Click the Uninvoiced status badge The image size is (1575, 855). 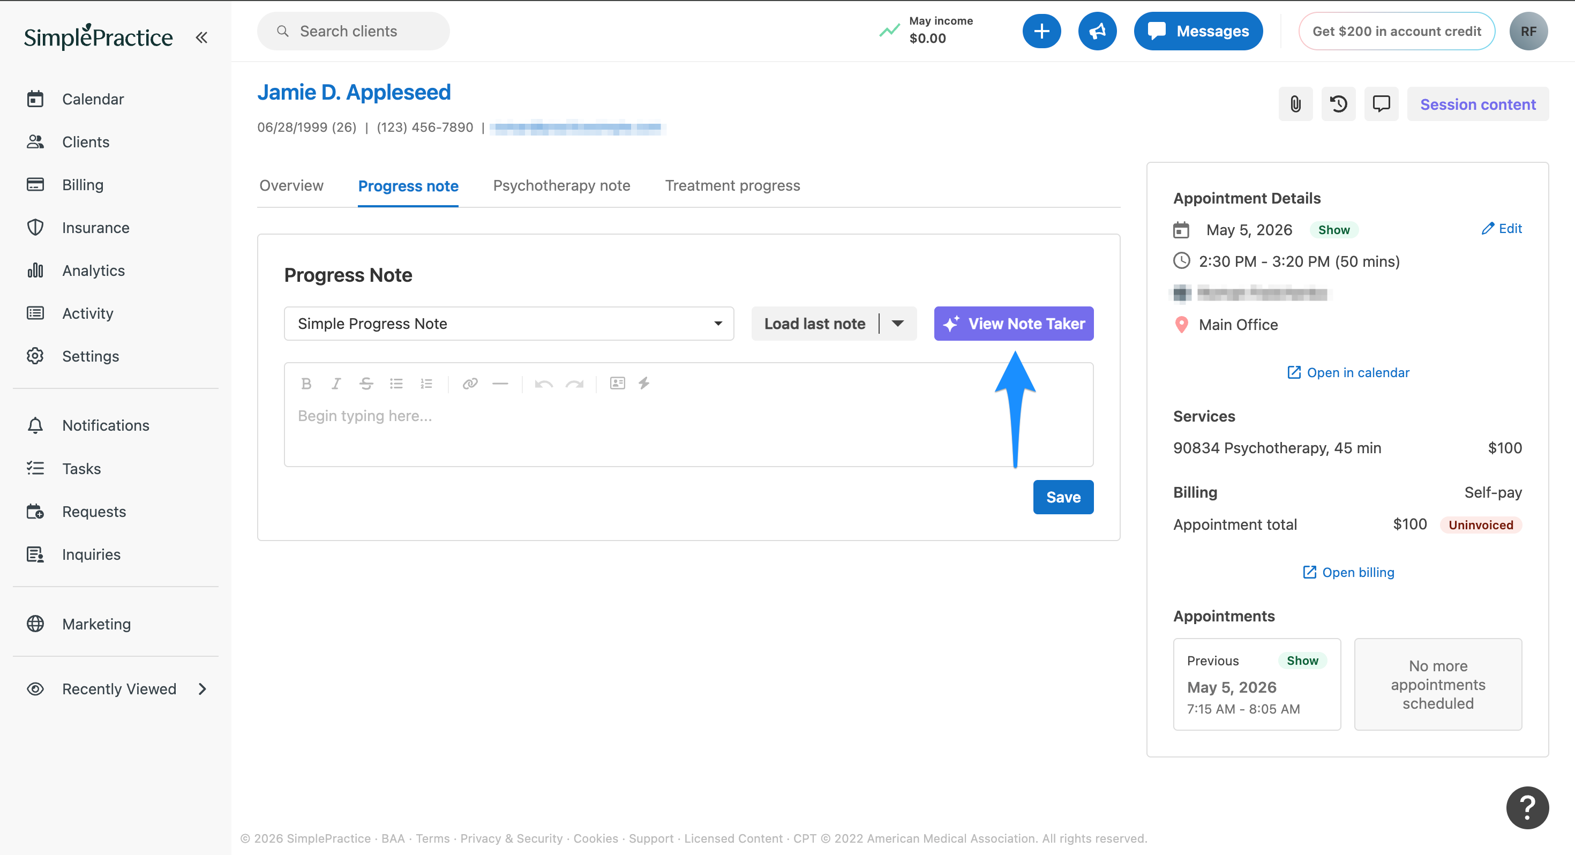click(1480, 525)
